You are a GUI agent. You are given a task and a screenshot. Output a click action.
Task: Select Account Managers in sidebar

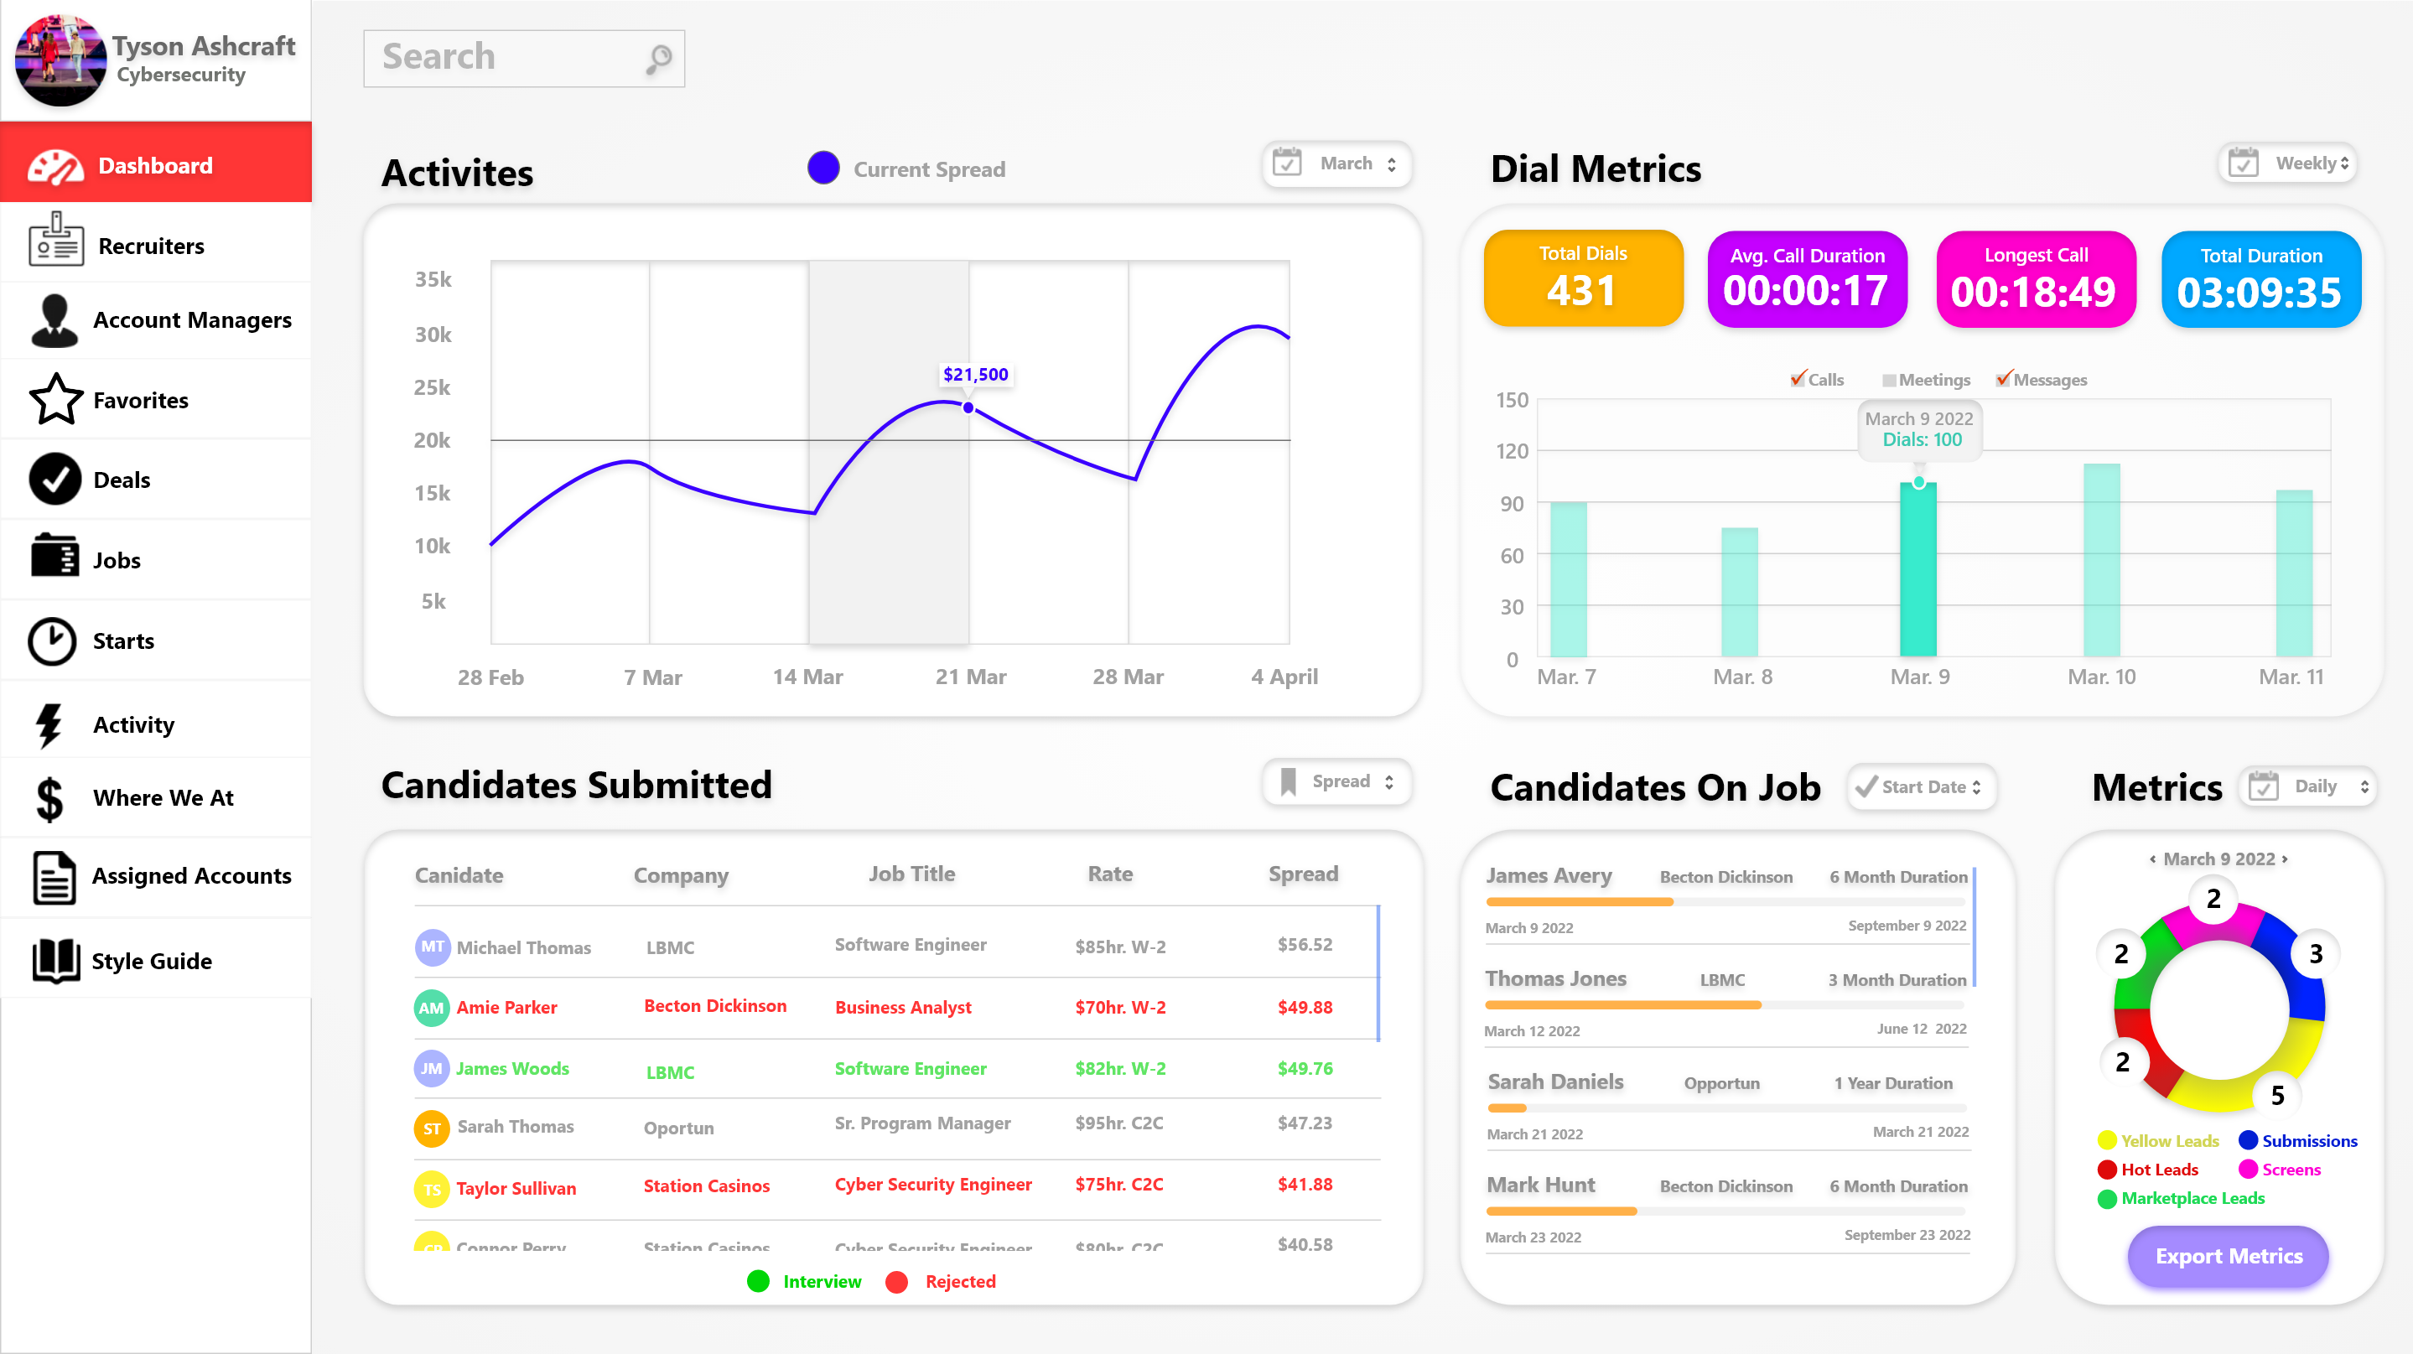click(x=191, y=320)
